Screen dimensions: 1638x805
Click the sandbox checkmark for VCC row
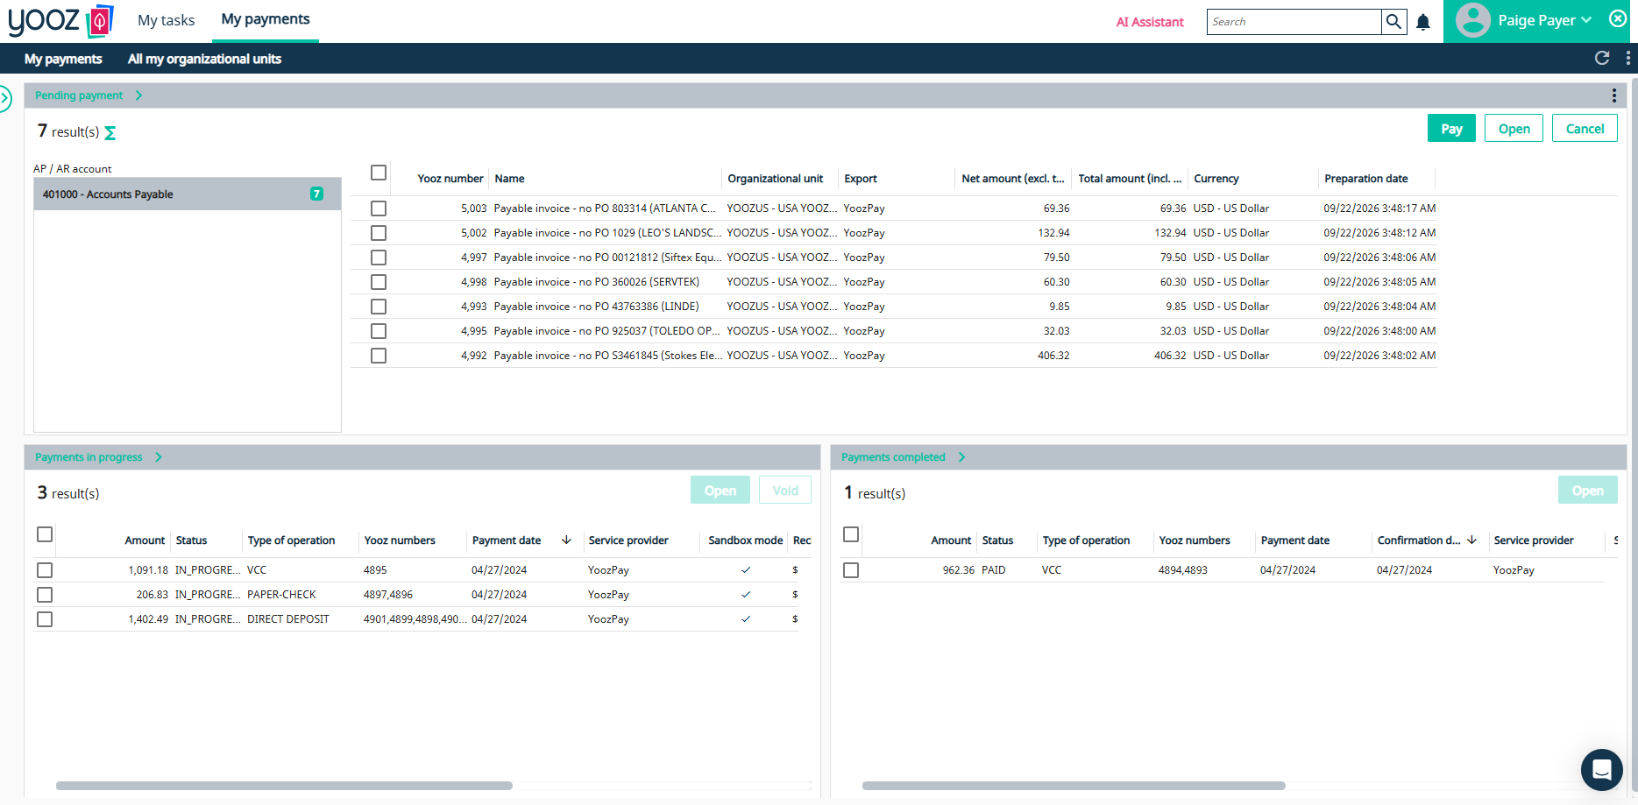click(x=746, y=570)
